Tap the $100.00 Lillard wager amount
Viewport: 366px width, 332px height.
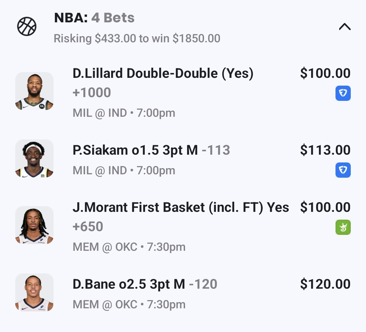click(325, 73)
